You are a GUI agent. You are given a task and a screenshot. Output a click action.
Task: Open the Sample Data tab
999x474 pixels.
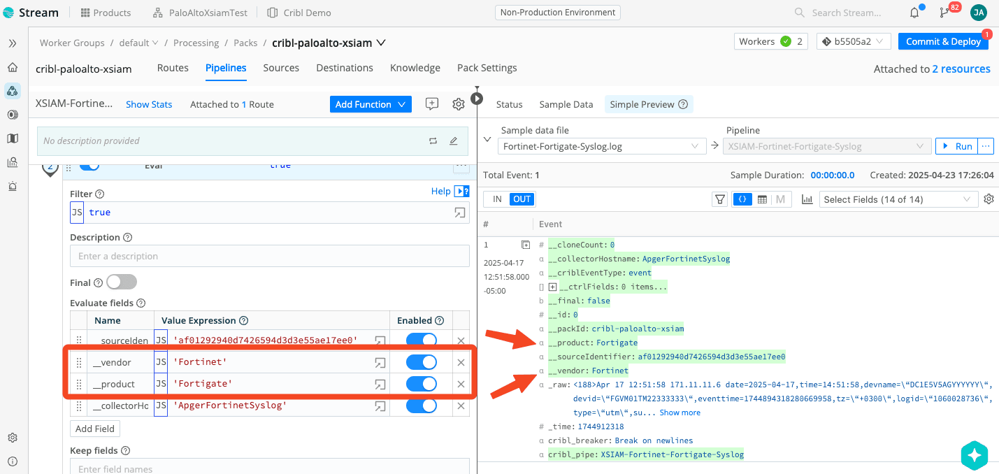coord(566,104)
